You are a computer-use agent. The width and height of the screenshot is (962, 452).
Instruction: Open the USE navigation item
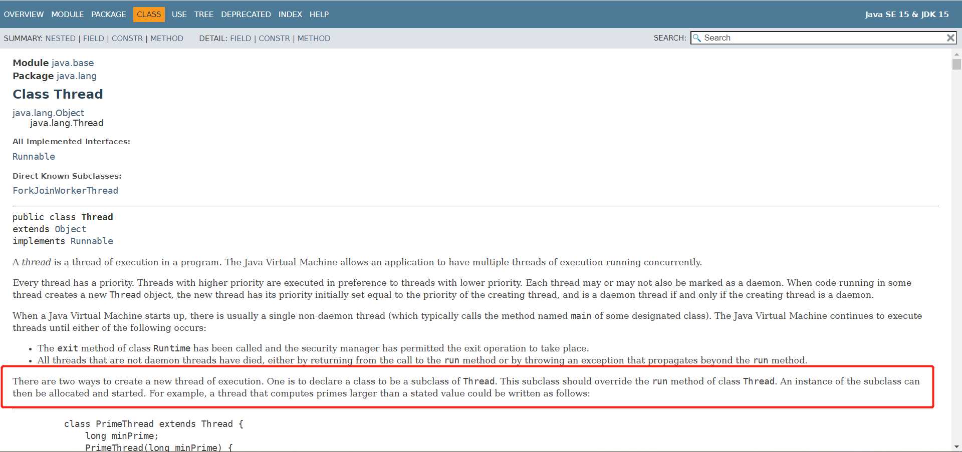pyautogui.click(x=179, y=15)
